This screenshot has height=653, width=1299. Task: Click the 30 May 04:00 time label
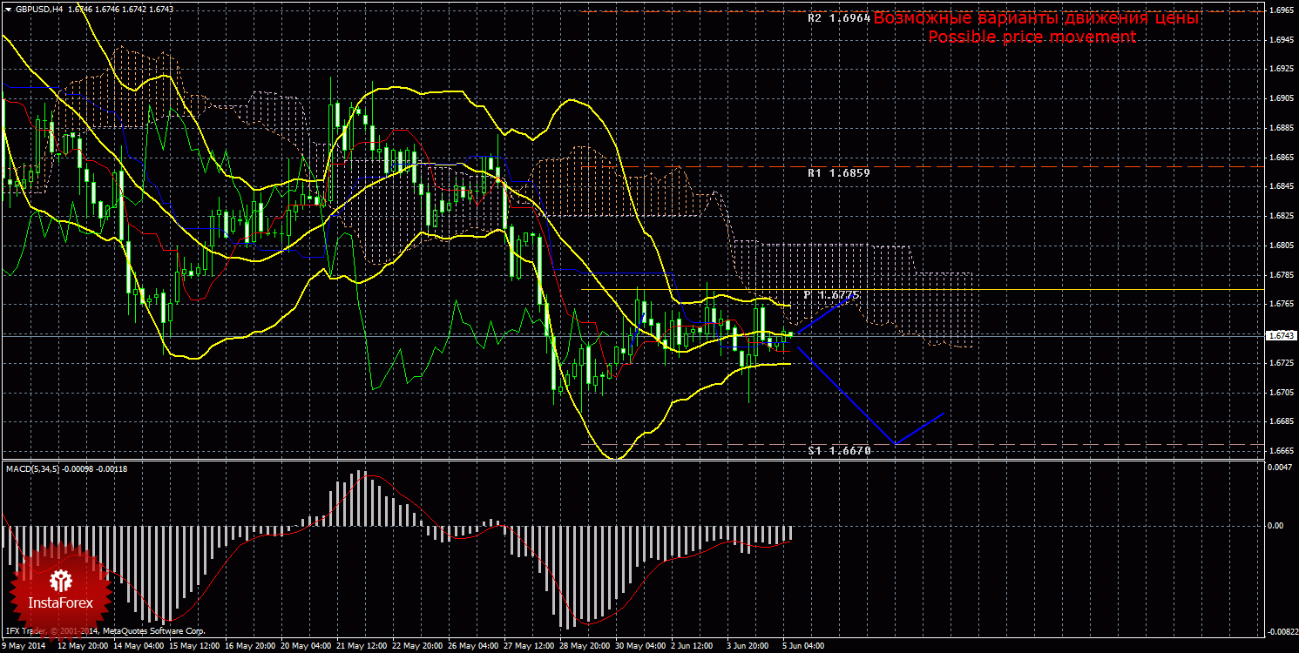tap(640, 647)
